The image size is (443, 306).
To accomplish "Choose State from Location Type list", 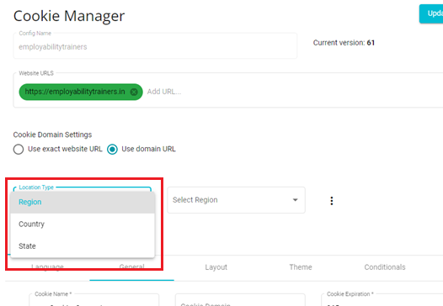I will pos(83,246).
